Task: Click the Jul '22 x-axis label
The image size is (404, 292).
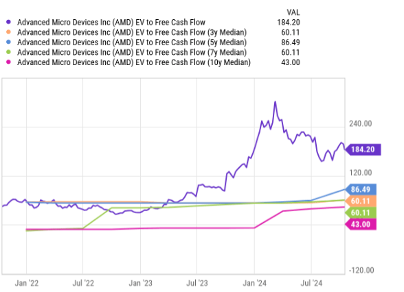Action: click(x=83, y=283)
